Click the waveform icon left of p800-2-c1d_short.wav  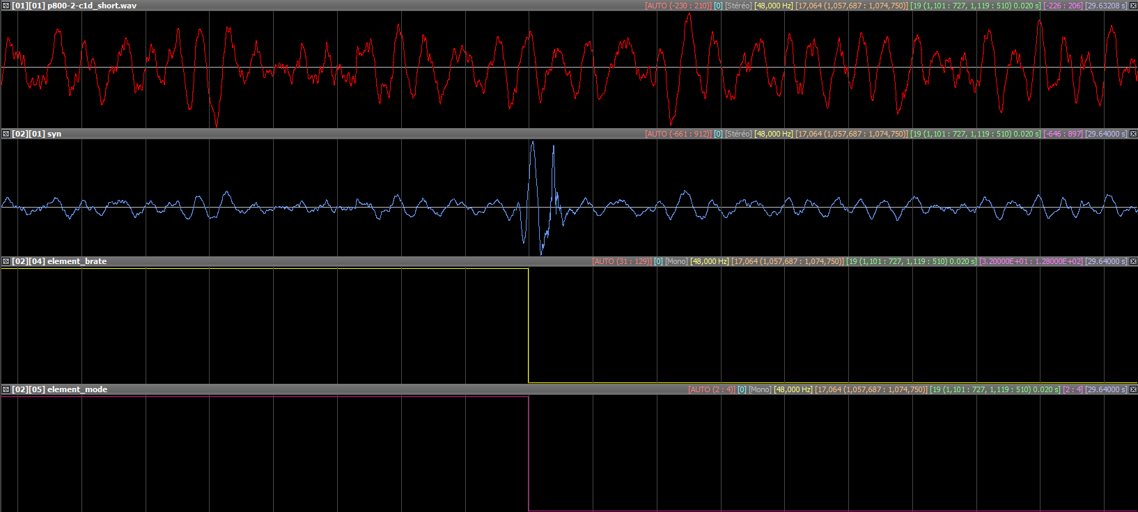click(x=6, y=6)
